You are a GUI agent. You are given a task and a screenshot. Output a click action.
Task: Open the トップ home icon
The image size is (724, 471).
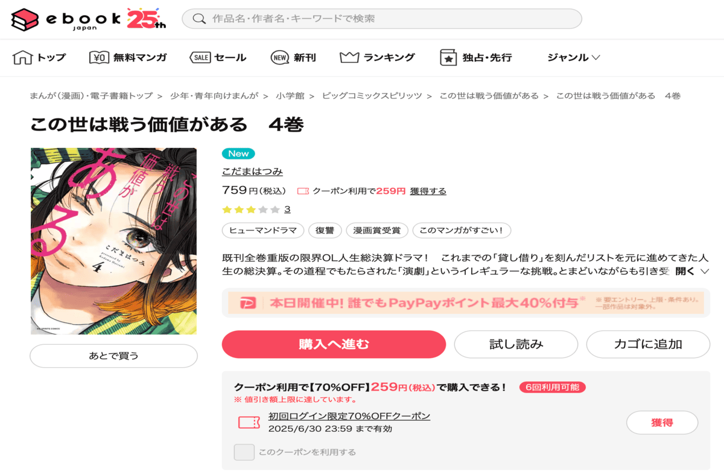[22, 57]
